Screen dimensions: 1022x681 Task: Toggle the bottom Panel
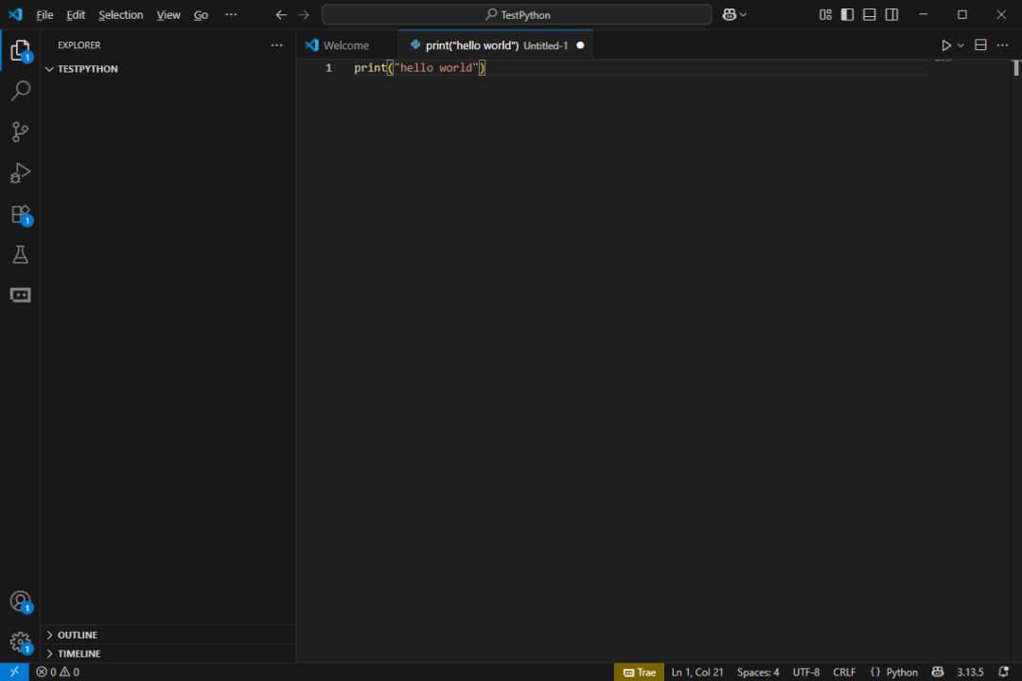coord(870,14)
